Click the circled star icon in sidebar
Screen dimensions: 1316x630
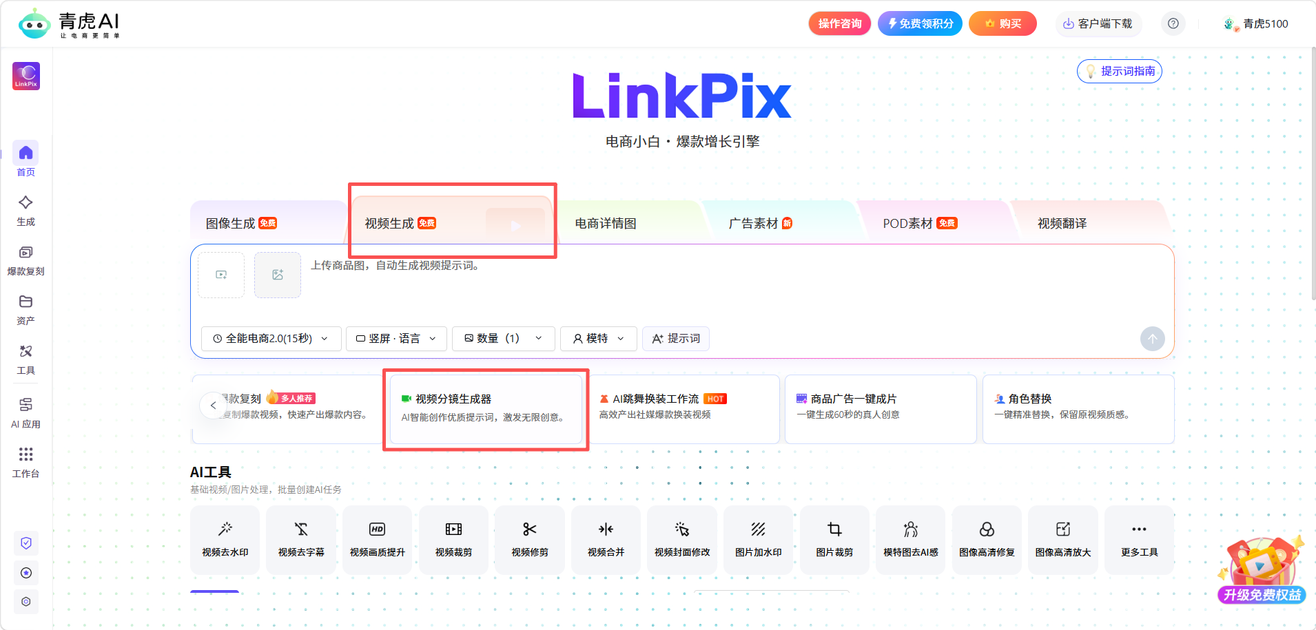tap(26, 573)
